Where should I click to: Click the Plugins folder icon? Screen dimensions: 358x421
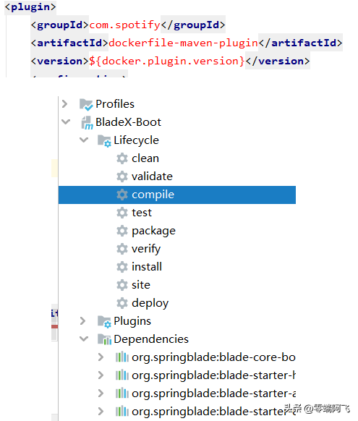click(104, 322)
